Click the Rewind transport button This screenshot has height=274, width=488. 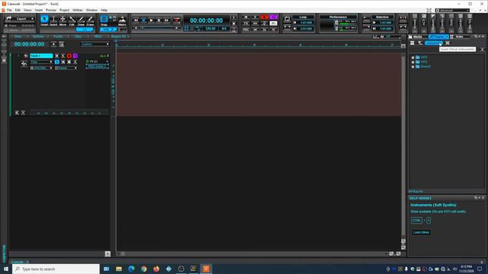coord(136,21)
